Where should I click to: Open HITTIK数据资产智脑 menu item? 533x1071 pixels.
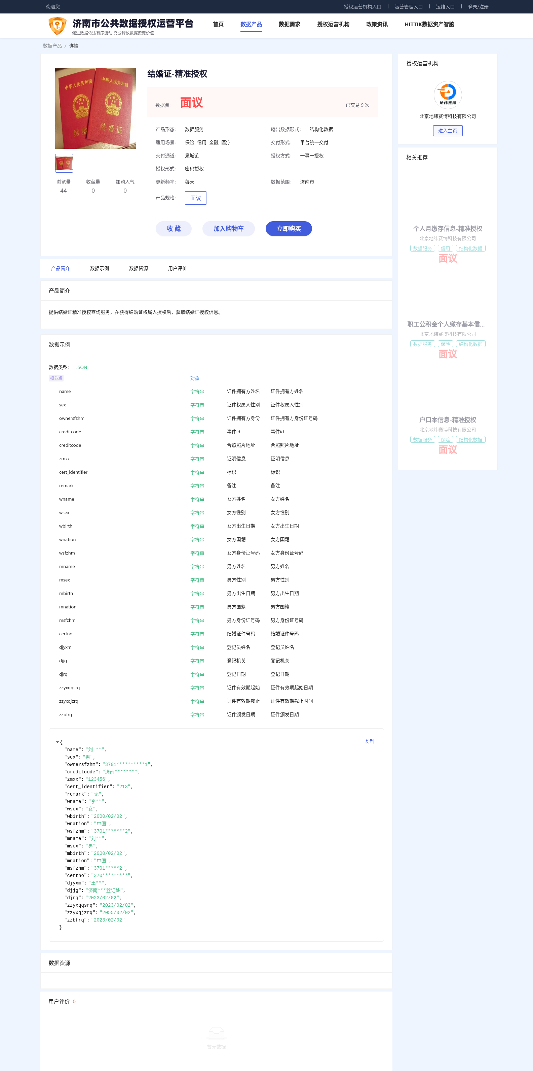(429, 25)
